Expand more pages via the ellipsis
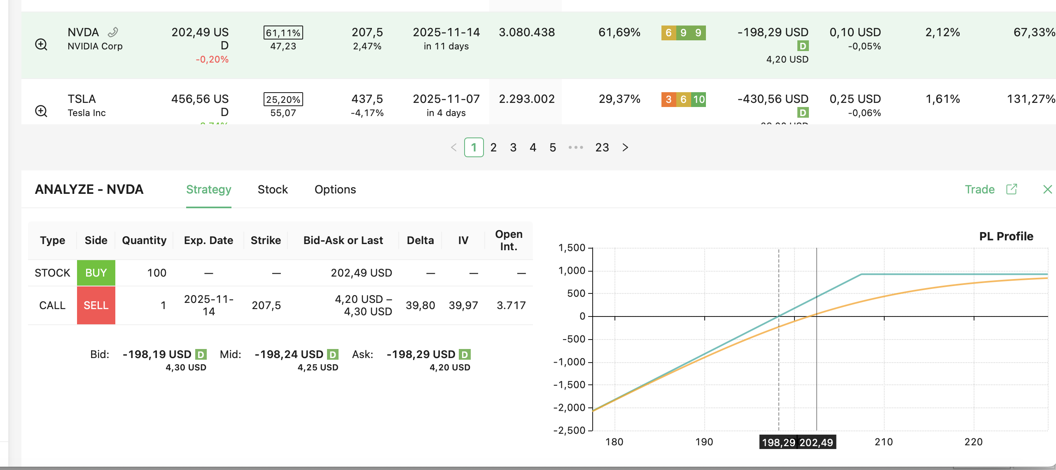The width and height of the screenshot is (1056, 470). point(575,147)
